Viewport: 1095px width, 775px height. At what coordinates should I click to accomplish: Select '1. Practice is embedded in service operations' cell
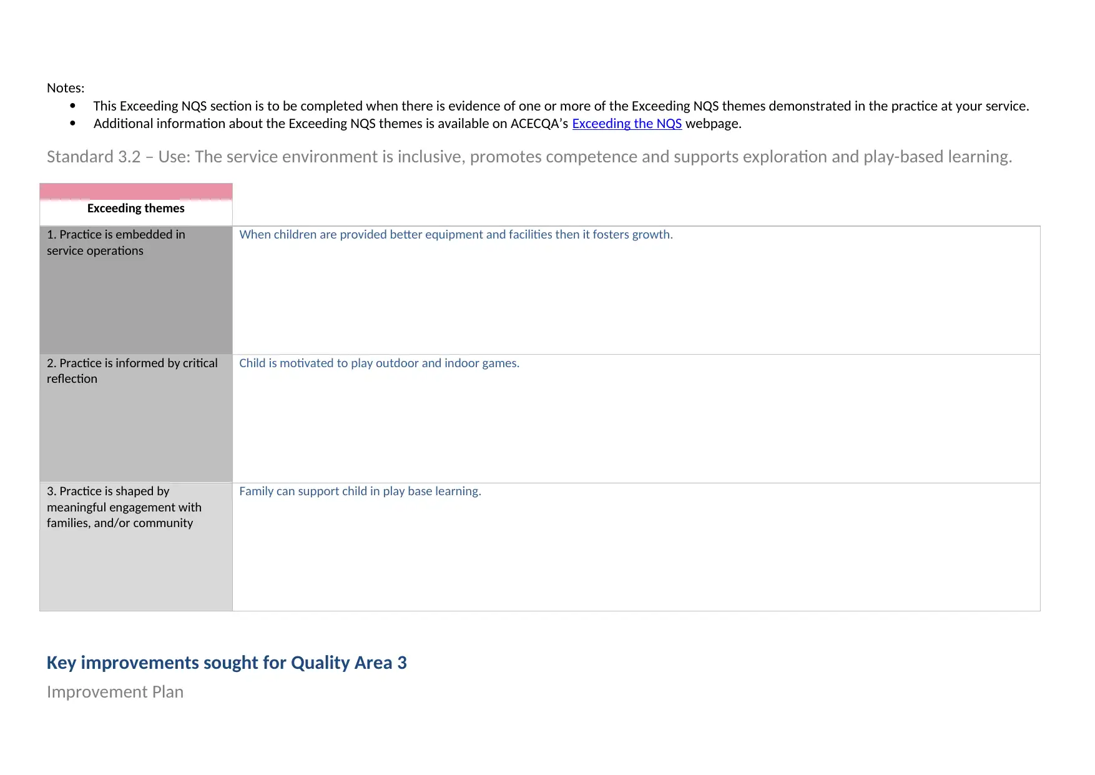coord(136,290)
